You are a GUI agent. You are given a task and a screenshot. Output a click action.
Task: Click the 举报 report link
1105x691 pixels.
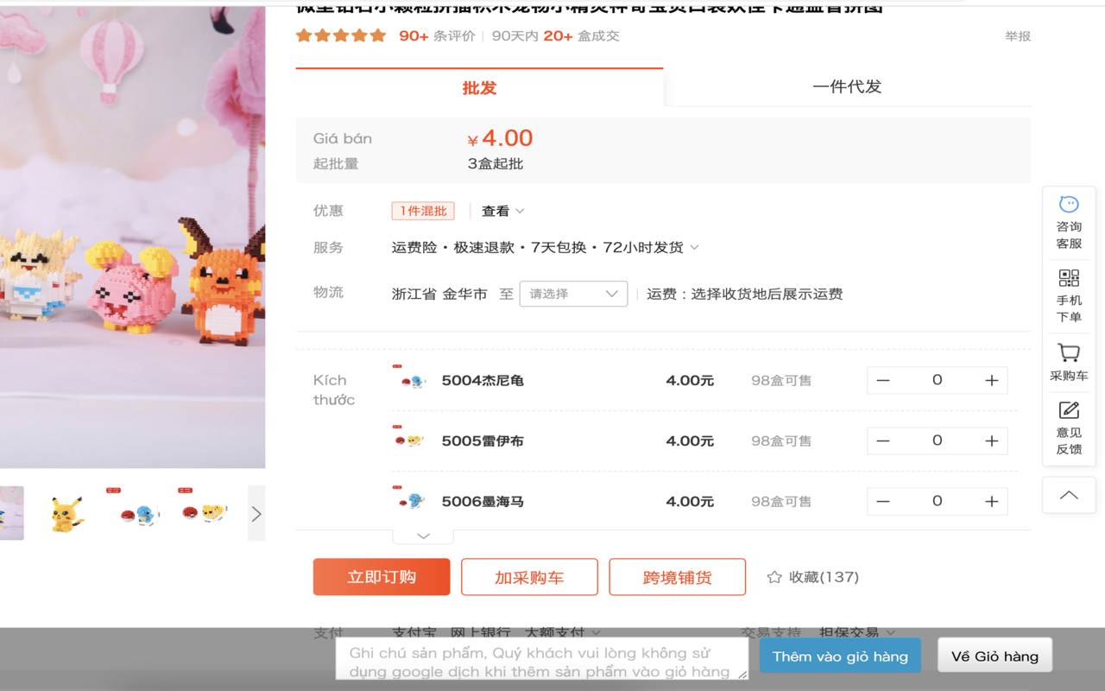pos(1017,36)
